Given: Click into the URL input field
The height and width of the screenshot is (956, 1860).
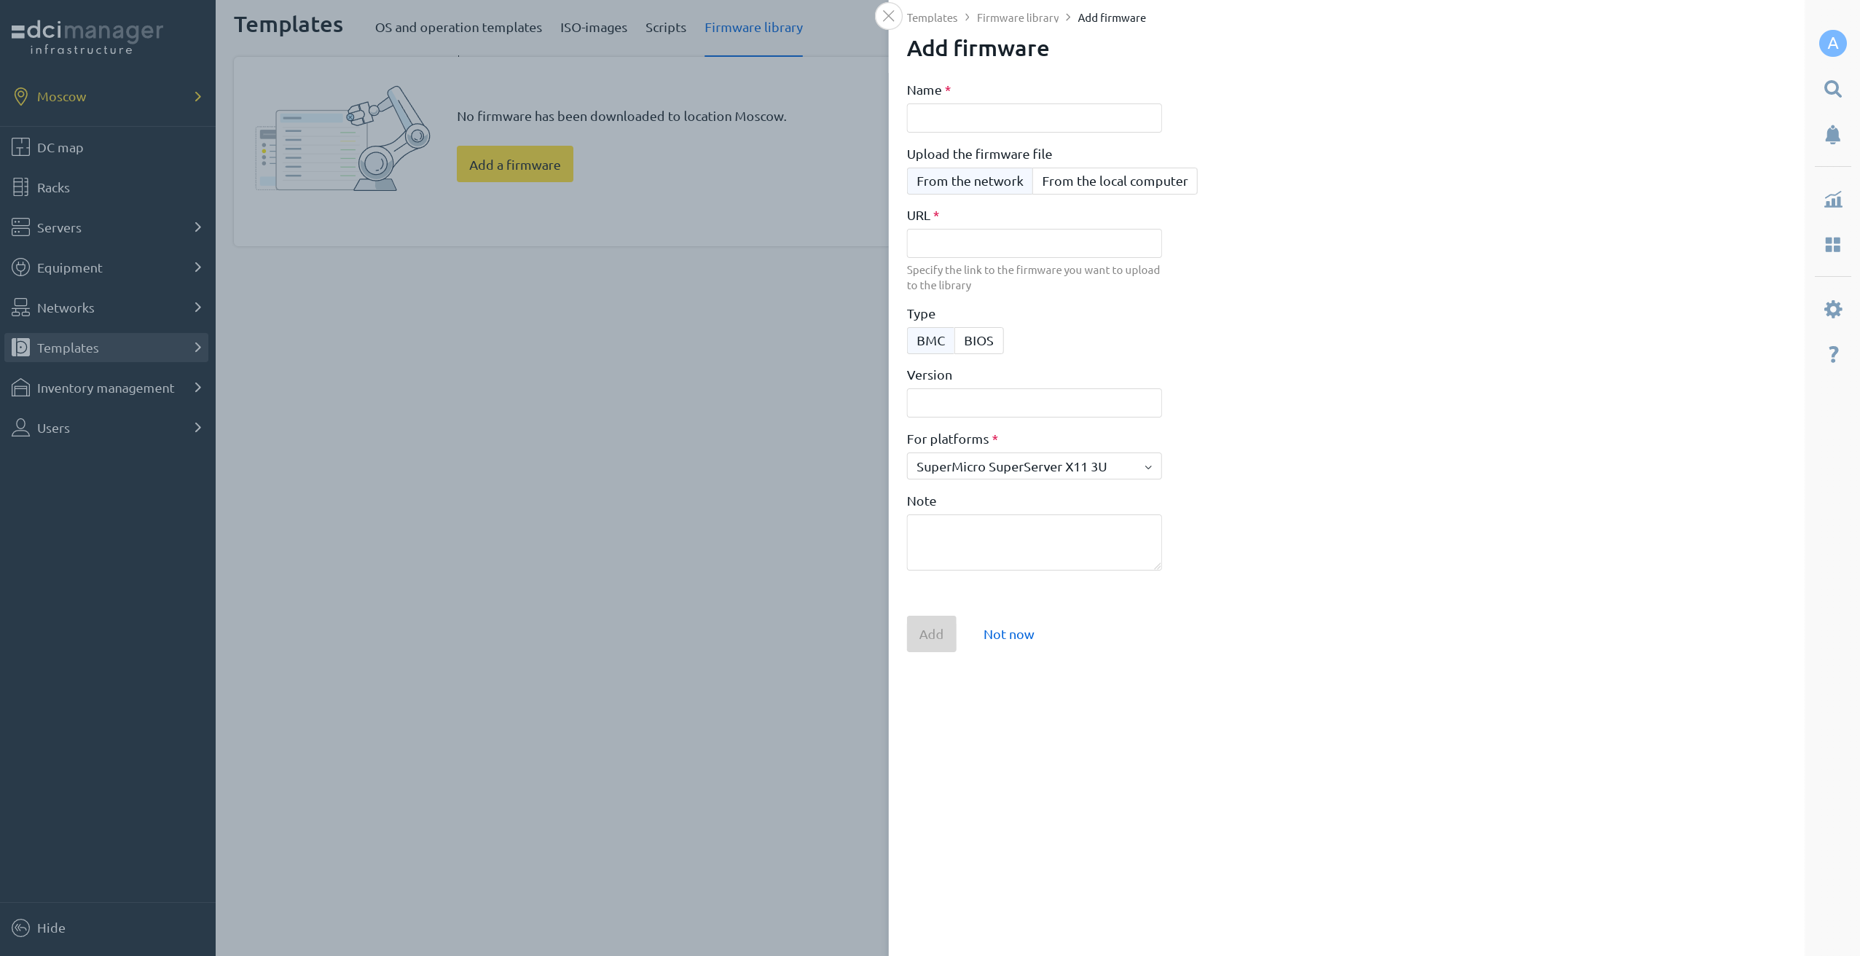Looking at the screenshot, I should 1033,243.
